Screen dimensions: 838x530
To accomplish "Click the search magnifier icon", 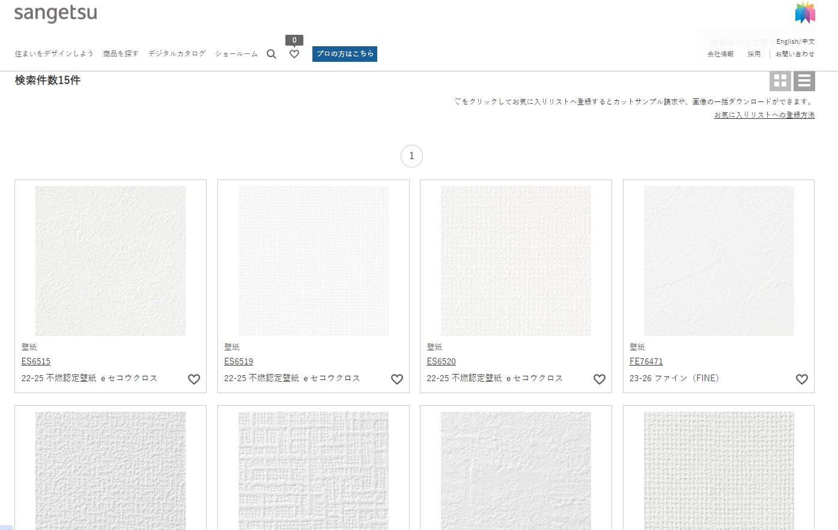I will (x=272, y=54).
